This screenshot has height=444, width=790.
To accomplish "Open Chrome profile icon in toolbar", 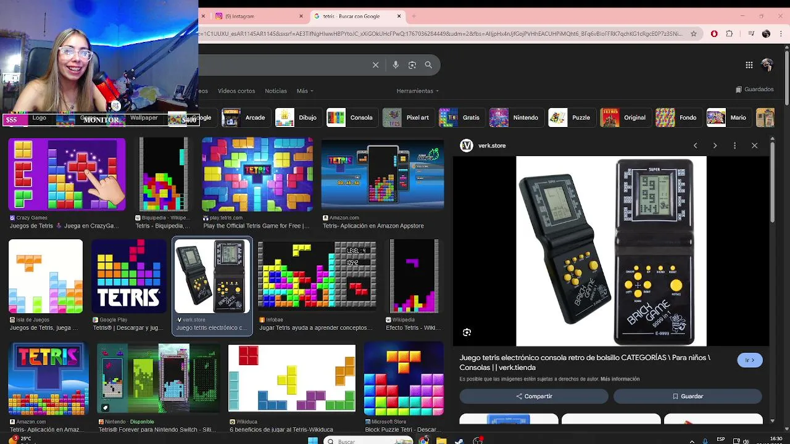I will [x=766, y=34].
